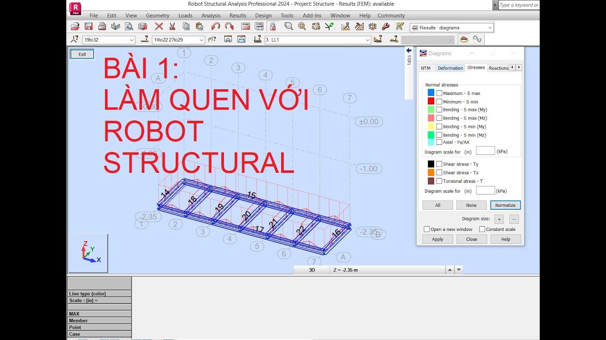Click the All button in Diagrams

pyautogui.click(x=437, y=205)
